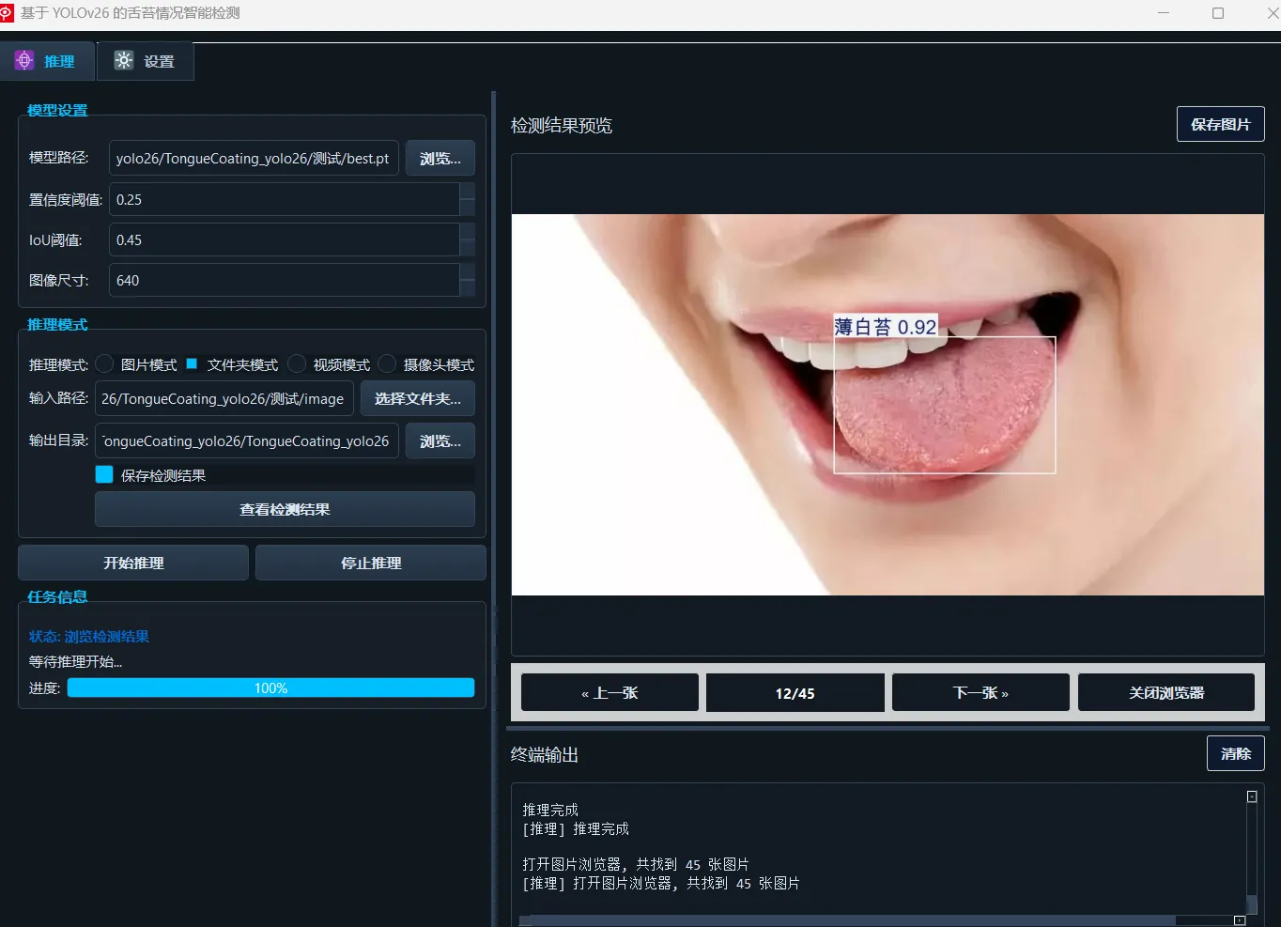Select the 文件夹模式 radio button
Image resolution: width=1281 pixels, height=927 pixels.
(192, 363)
